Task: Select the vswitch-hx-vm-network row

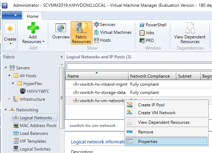Action: tap(95, 100)
